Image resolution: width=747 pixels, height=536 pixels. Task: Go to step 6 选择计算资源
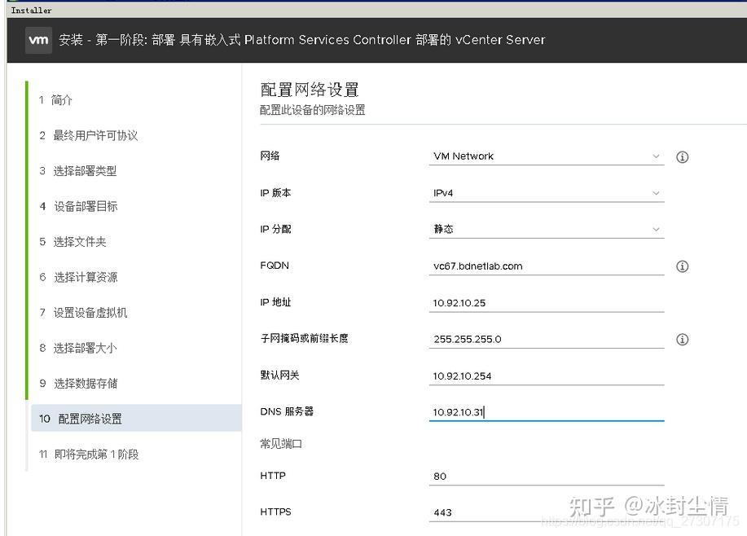tap(78, 277)
